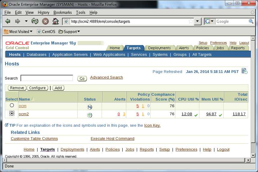Screen dimensions: 258x172
Task: Open Execute Host Command link
Action: coord(112,139)
